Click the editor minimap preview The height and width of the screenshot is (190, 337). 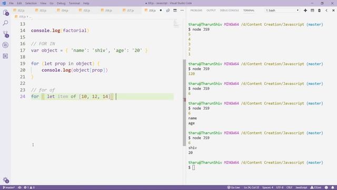(x=176, y=23)
